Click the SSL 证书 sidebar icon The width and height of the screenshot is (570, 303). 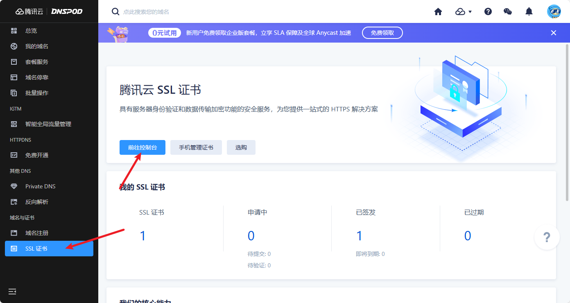(x=14, y=249)
